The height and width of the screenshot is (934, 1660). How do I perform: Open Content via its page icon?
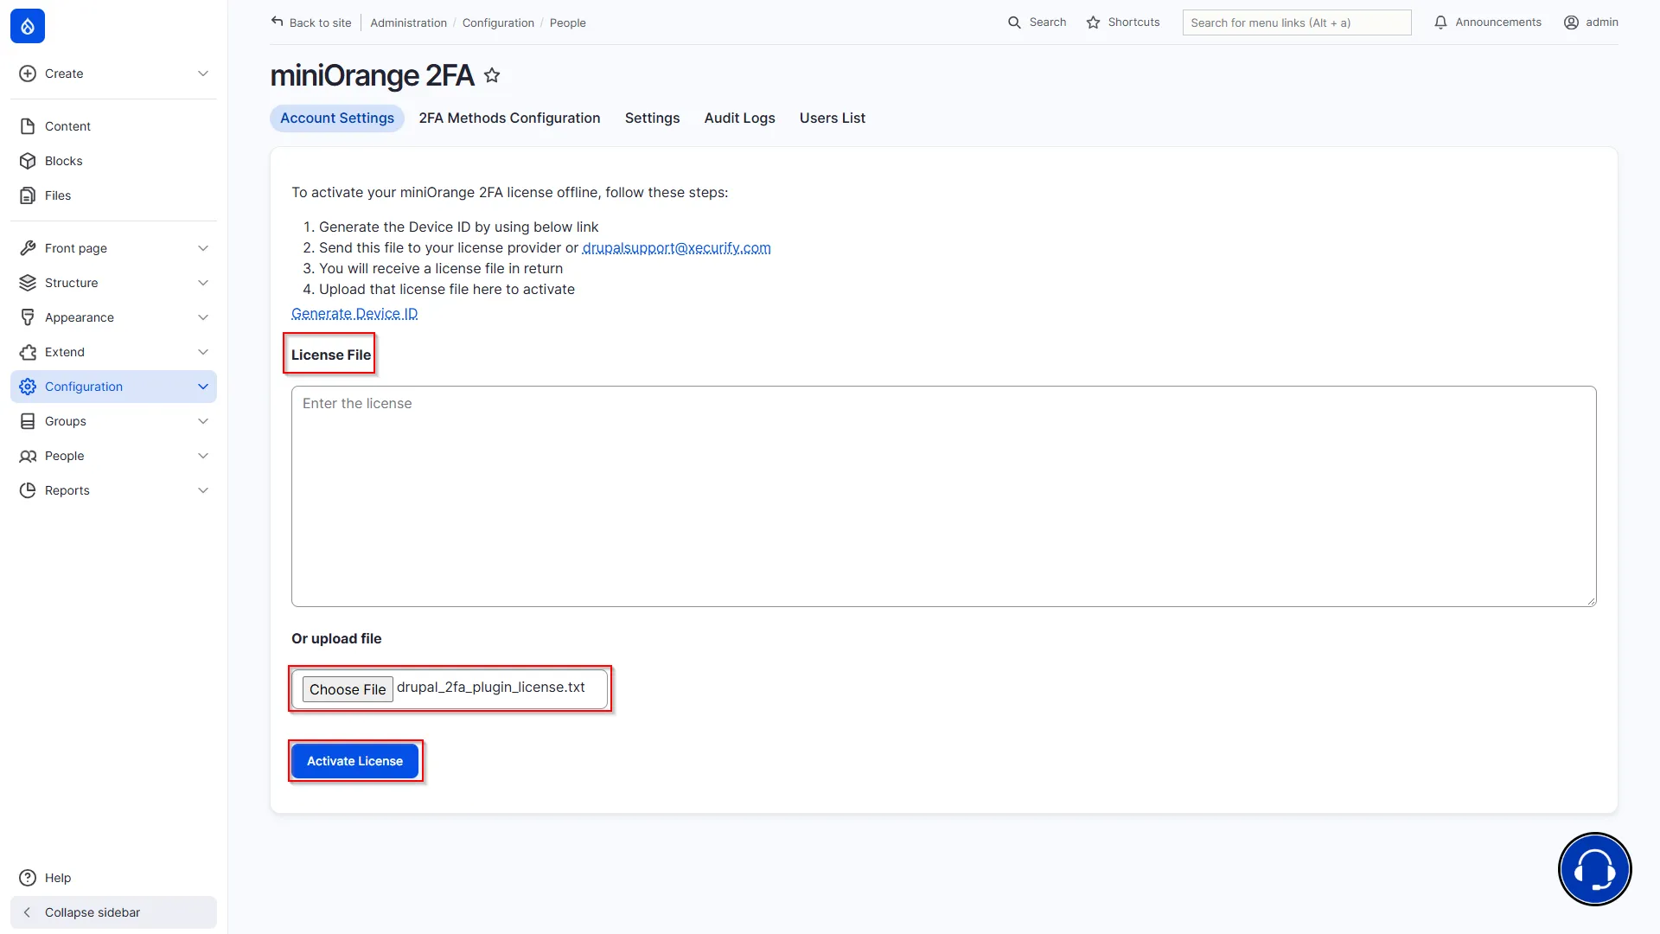tap(28, 126)
